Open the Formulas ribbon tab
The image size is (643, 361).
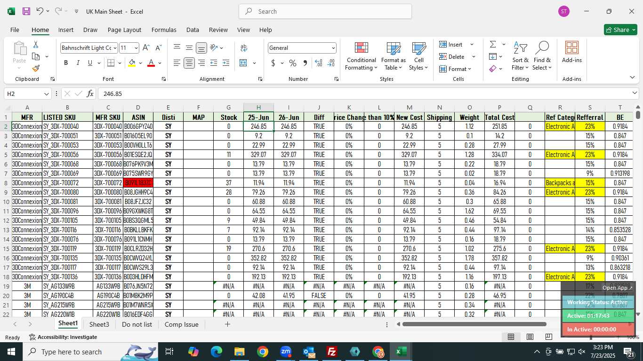pos(164,30)
